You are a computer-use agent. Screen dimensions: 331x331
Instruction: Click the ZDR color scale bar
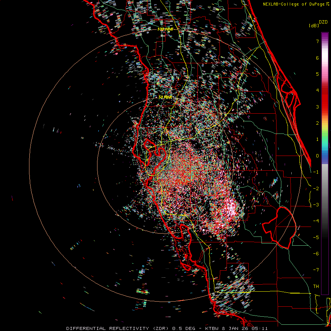point(325,163)
